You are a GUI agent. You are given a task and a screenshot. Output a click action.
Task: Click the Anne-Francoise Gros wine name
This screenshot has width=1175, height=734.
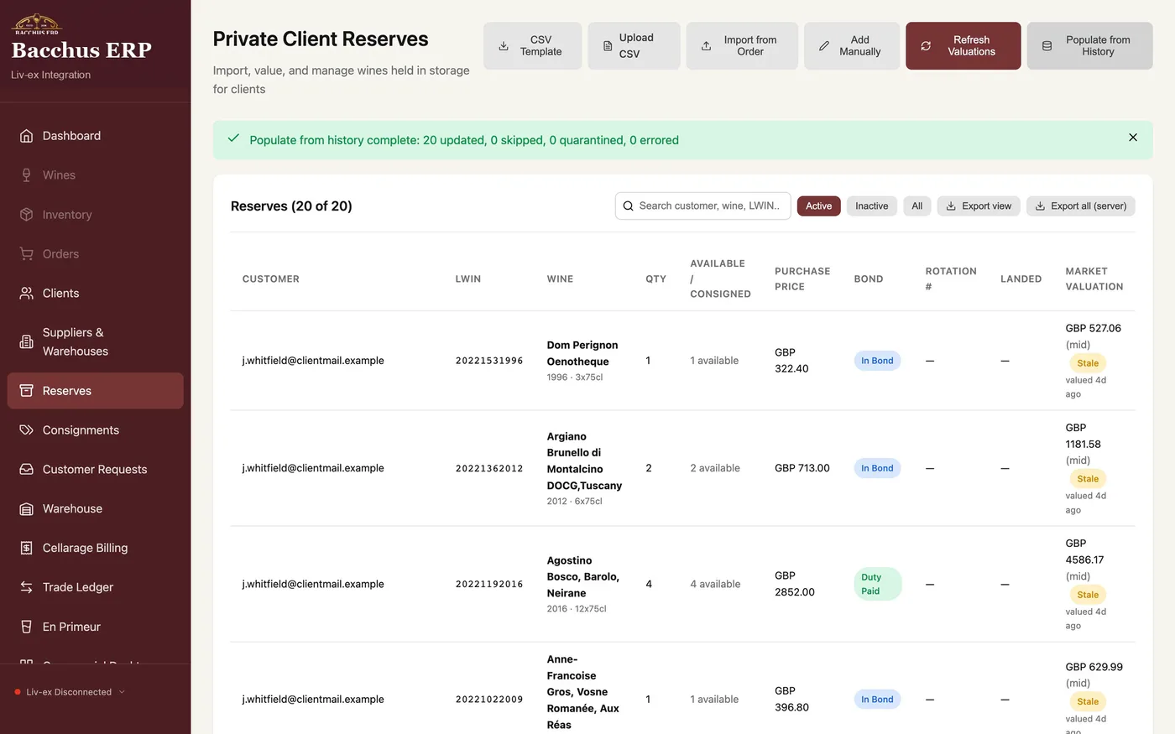[x=583, y=692]
